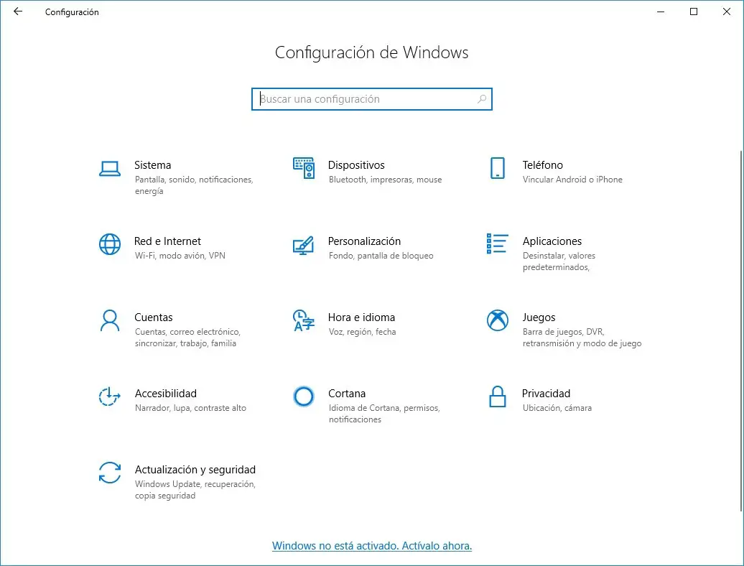Open the Cortana heading
744x566 pixels.
pyautogui.click(x=347, y=394)
